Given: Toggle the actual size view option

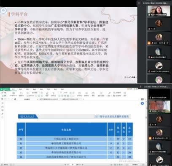Looking at the screenshot, I should click(31, 96).
